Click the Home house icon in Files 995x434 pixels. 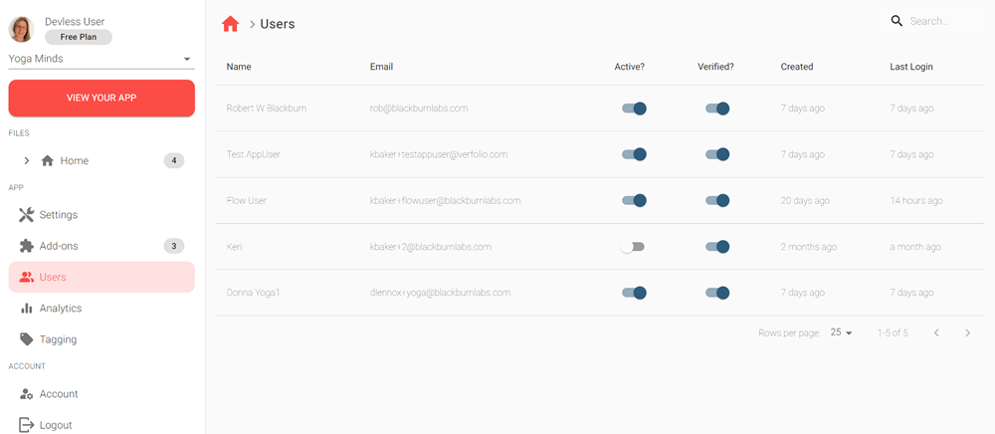(x=47, y=160)
